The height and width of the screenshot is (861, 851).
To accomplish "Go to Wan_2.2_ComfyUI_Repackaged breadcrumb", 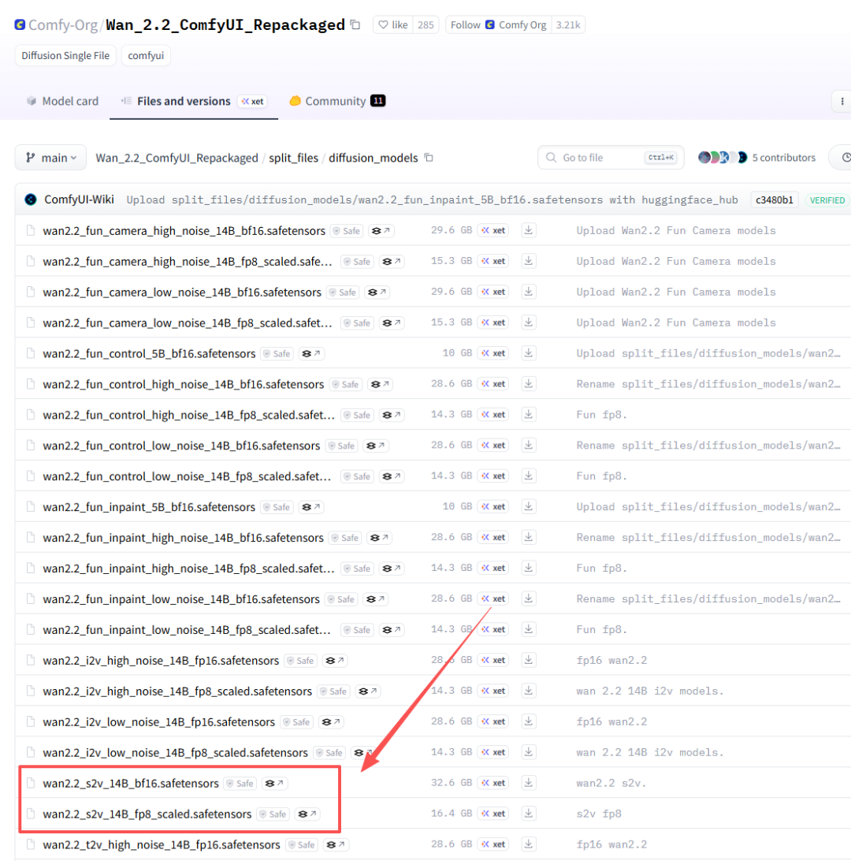I will 177,158.
